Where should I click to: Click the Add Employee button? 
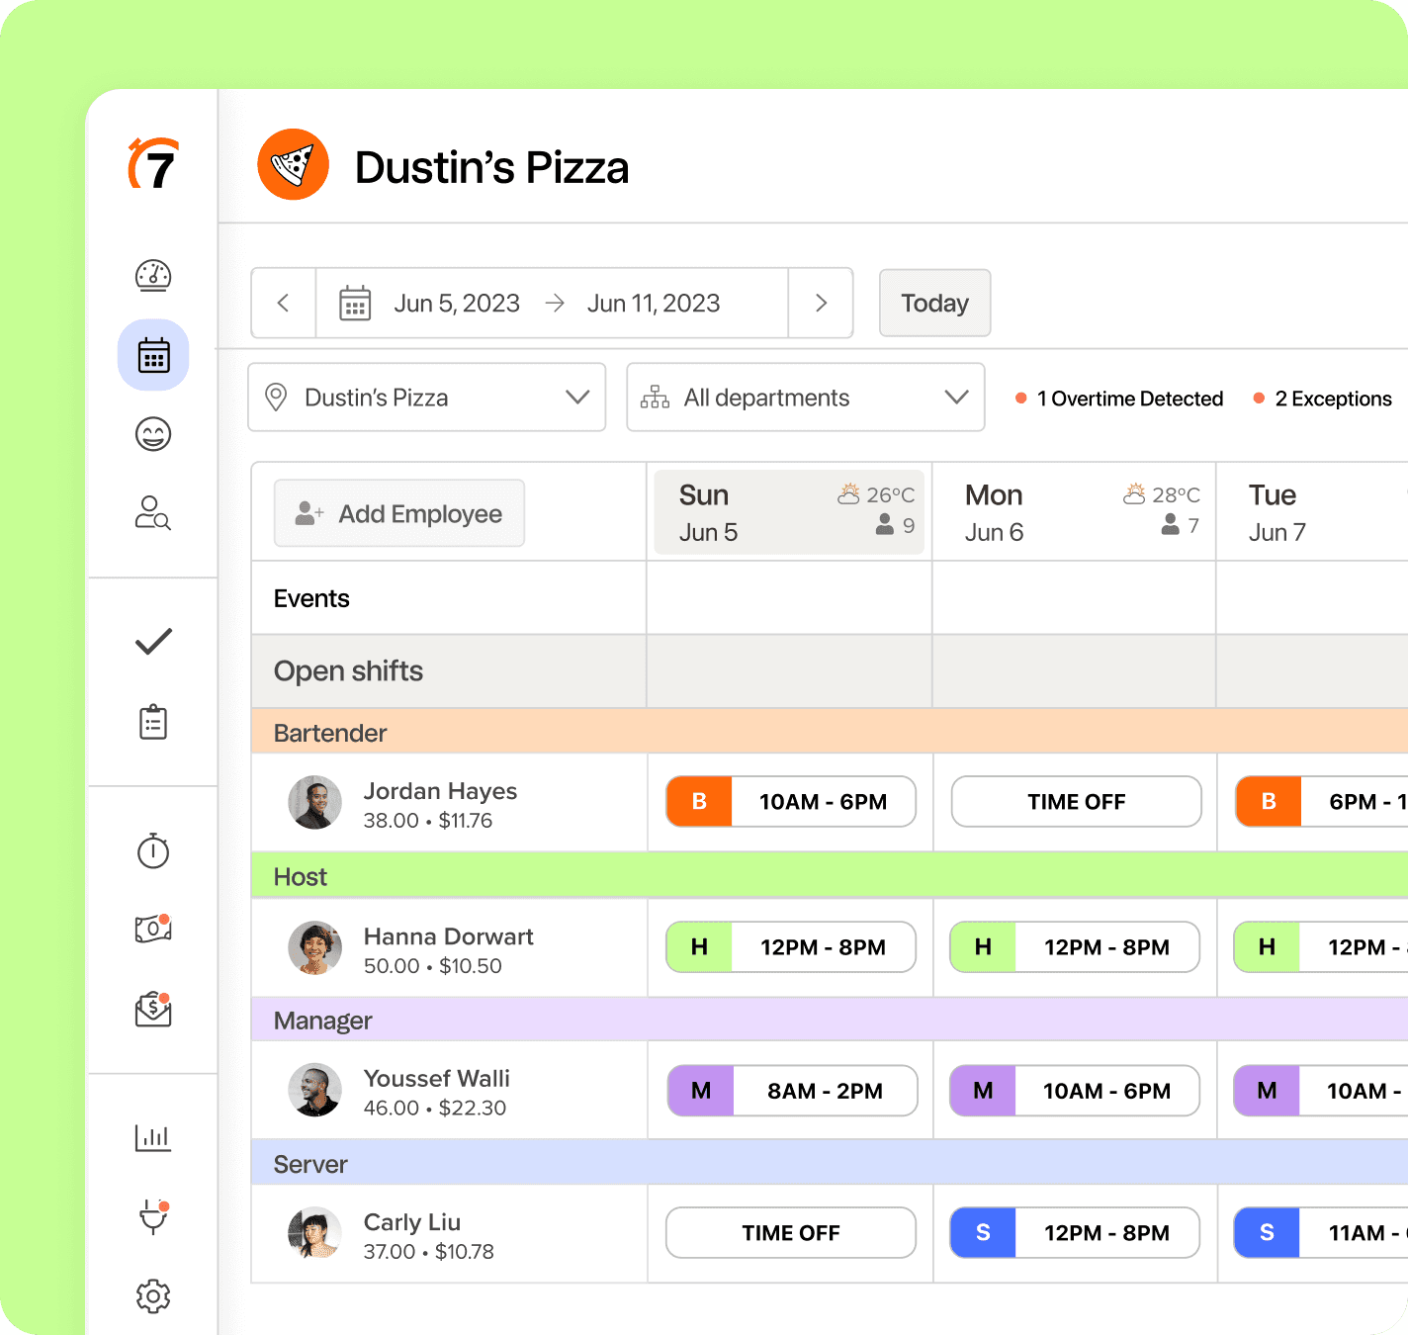click(398, 513)
